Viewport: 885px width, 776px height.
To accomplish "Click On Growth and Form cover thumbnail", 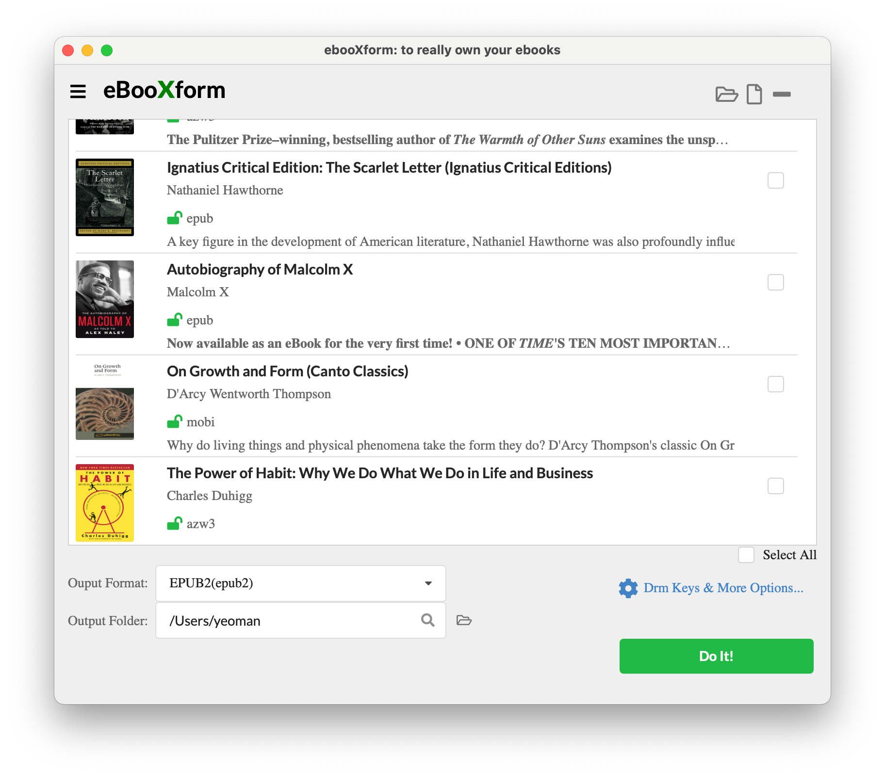I will pyautogui.click(x=105, y=401).
